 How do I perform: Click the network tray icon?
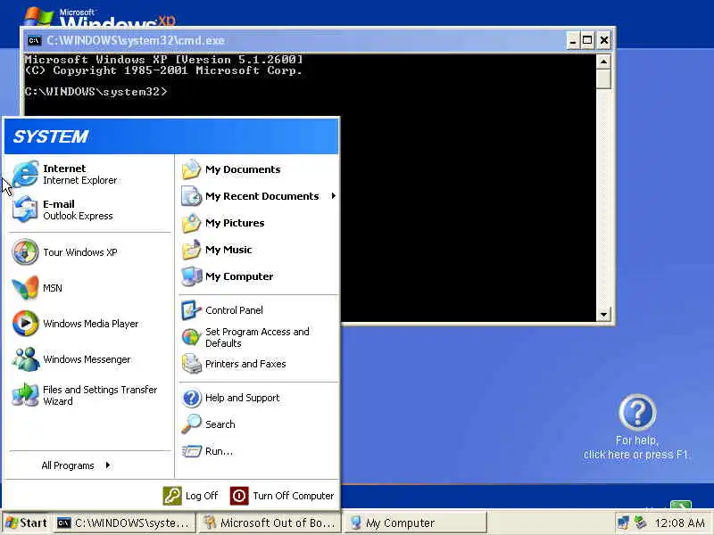click(622, 523)
